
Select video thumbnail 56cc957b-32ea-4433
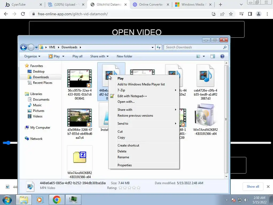pyautogui.click(x=79, y=78)
